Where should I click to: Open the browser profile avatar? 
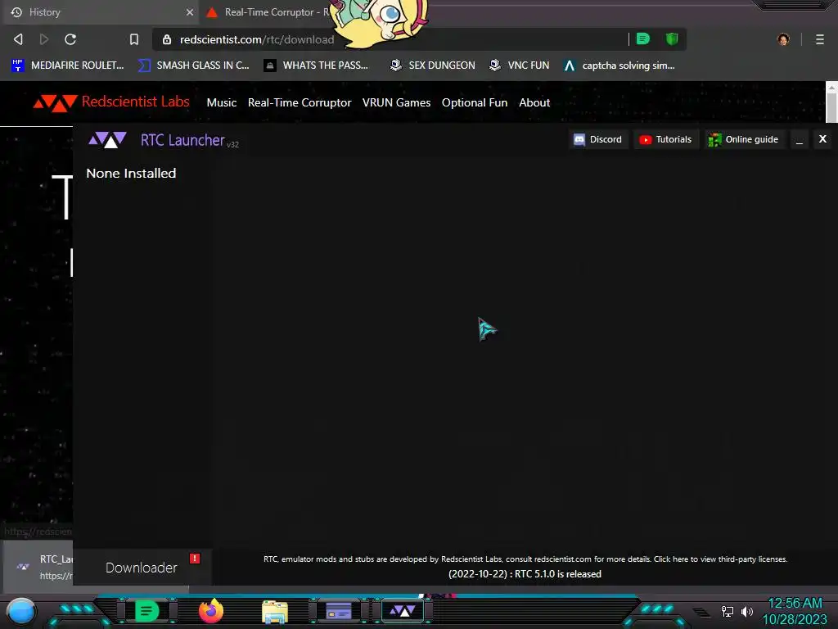(783, 39)
